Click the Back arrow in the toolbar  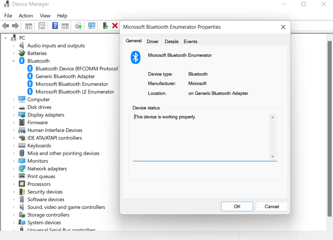point(5,26)
